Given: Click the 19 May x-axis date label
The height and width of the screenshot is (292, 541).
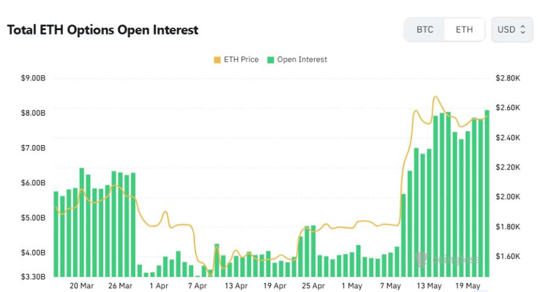Looking at the screenshot, I should [467, 286].
